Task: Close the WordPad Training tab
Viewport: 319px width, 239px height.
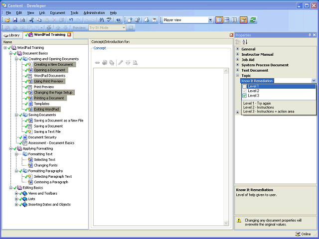Action: tap(69, 34)
